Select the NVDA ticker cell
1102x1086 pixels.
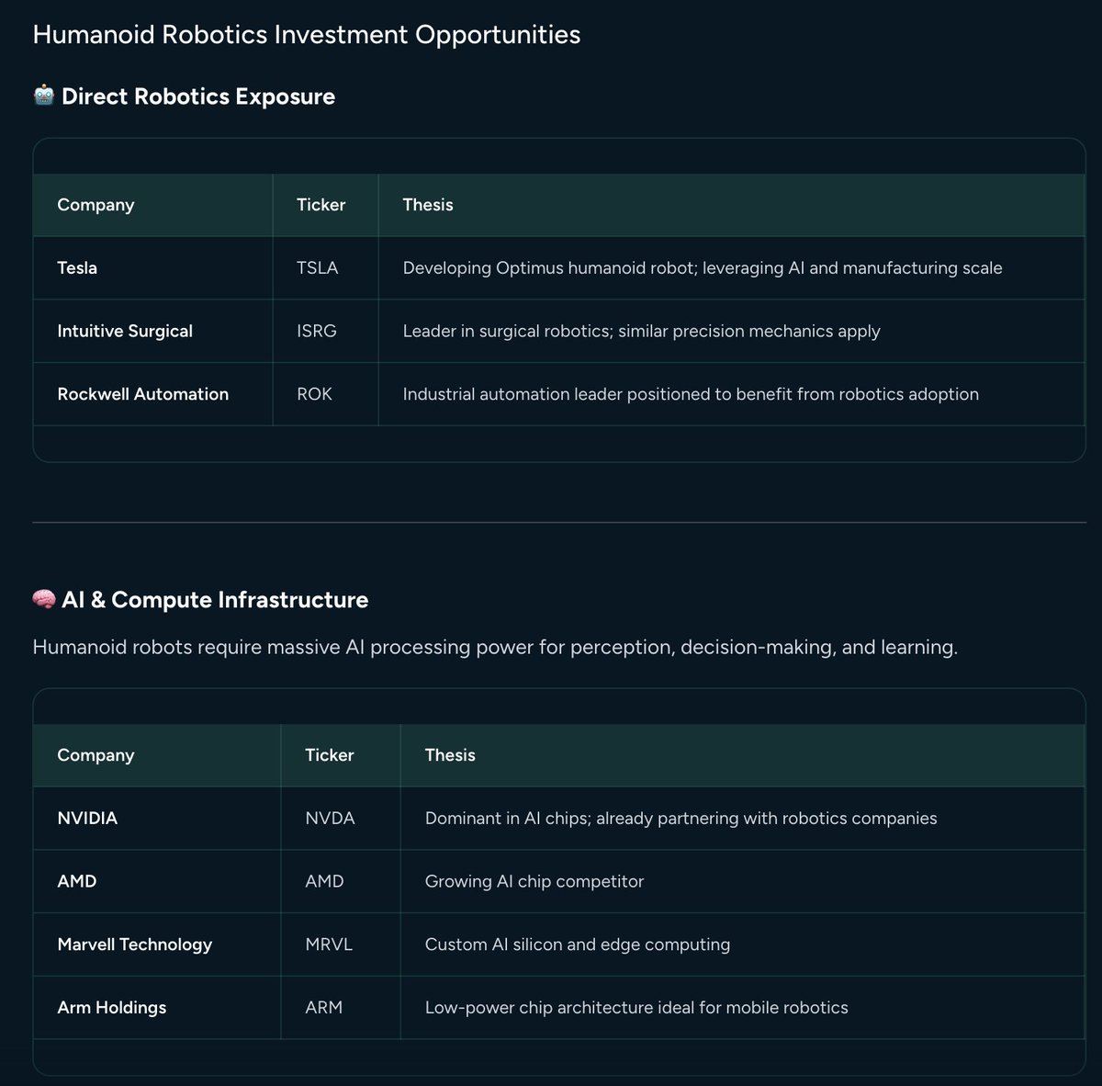[330, 818]
